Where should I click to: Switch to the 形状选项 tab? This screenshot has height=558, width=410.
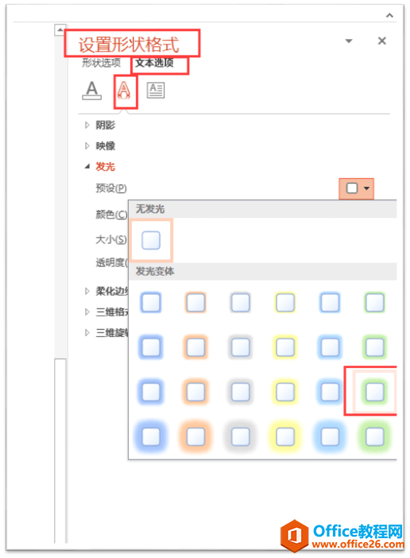[102, 63]
